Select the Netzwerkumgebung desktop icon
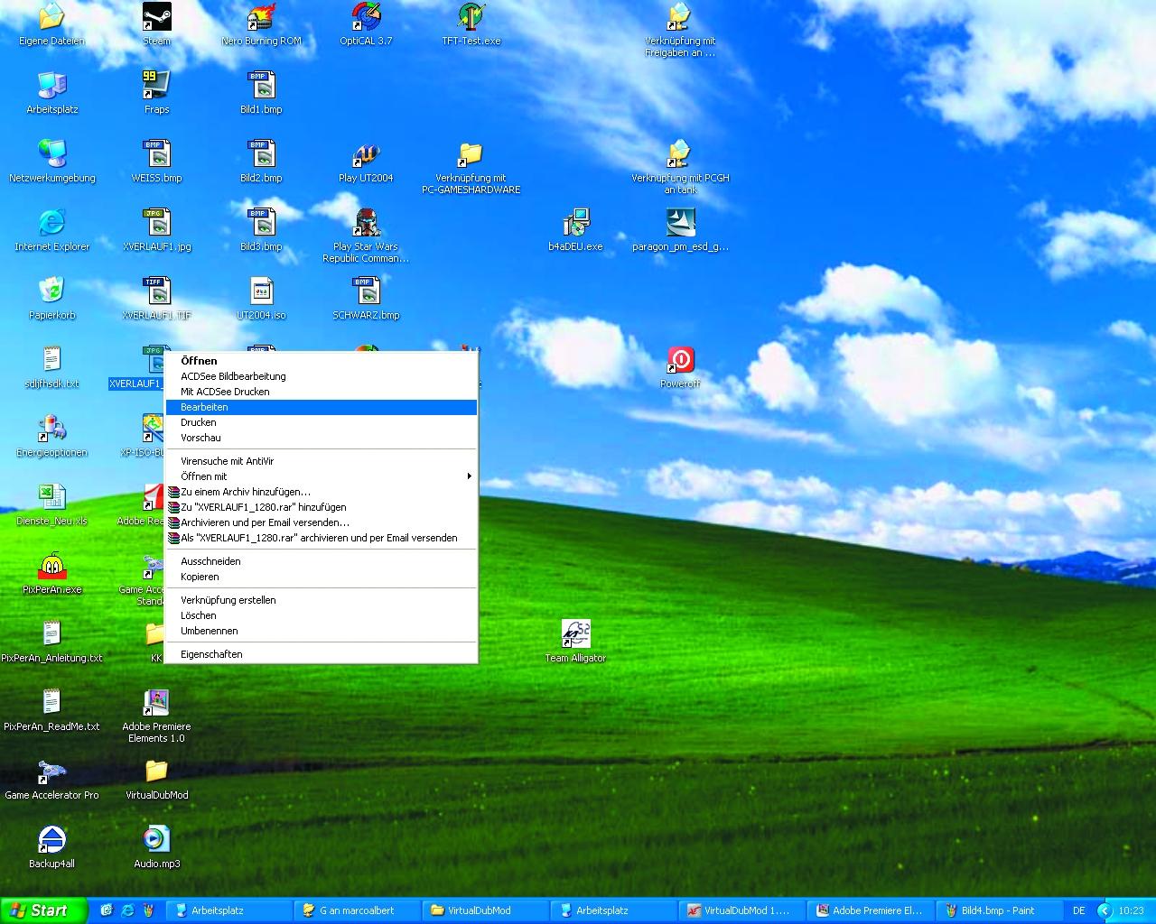Image resolution: width=1156 pixels, height=924 pixels. [x=51, y=154]
